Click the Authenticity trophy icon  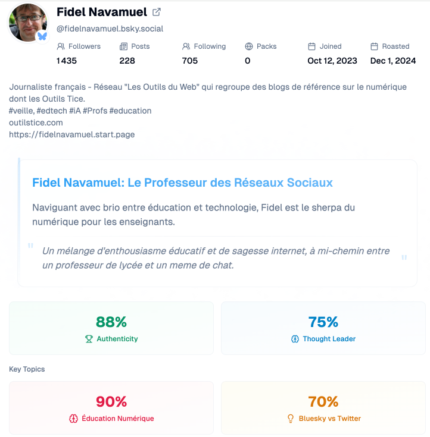click(x=89, y=339)
